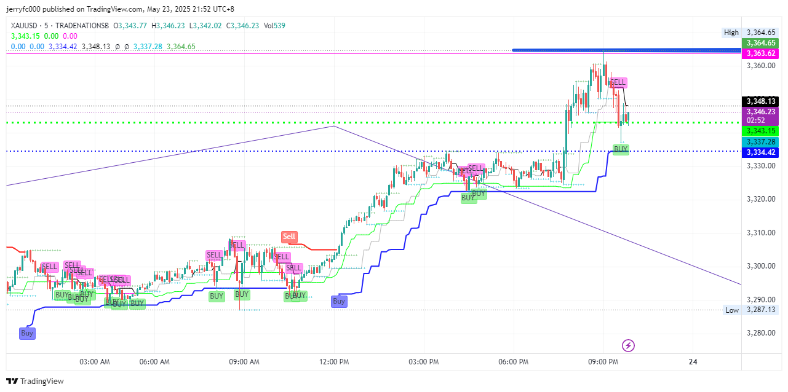Click the 3,300.00 price axis label

coord(760,266)
